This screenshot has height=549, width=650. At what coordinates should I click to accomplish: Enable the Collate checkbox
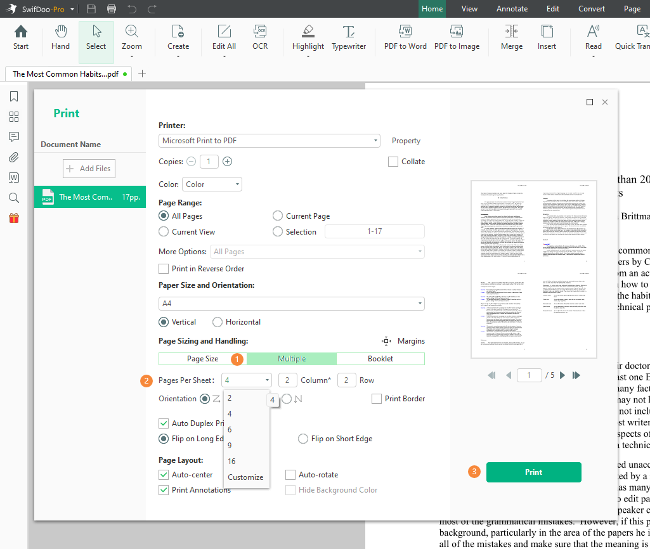pyautogui.click(x=393, y=162)
